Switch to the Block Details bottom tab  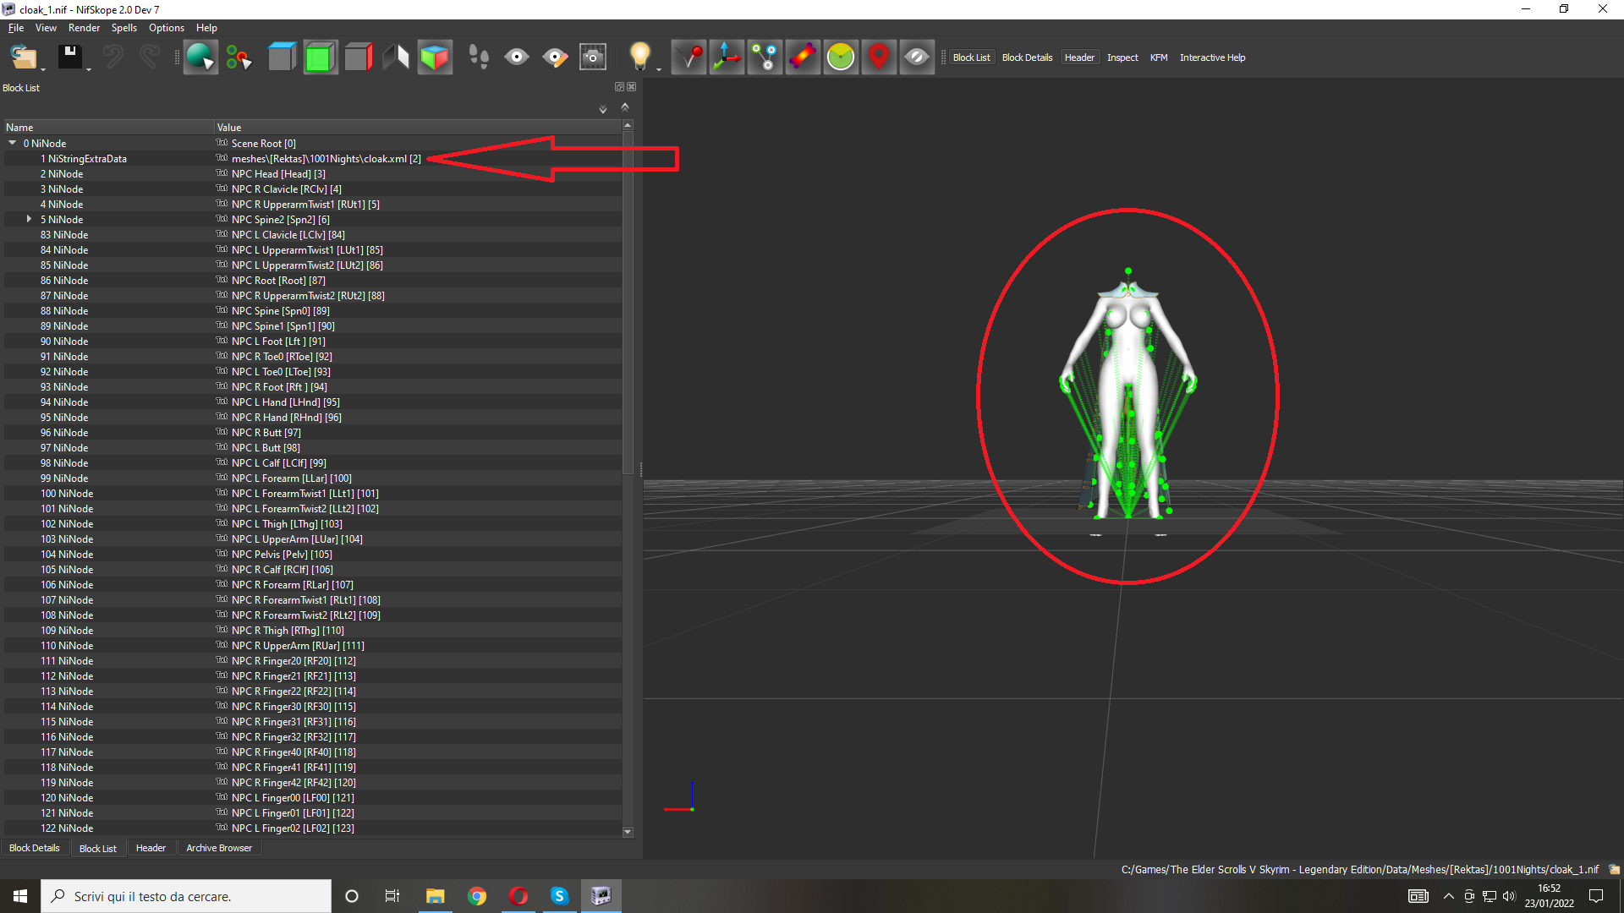(35, 848)
